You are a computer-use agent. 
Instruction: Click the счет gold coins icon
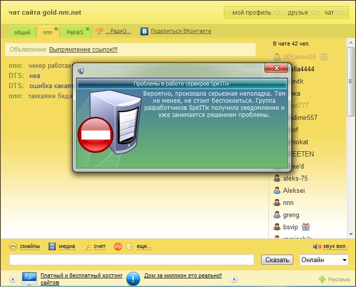pyautogui.click(x=87, y=247)
